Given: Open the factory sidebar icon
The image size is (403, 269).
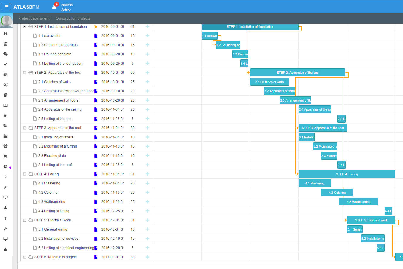Looking at the screenshot, I should tap(5, 136).
